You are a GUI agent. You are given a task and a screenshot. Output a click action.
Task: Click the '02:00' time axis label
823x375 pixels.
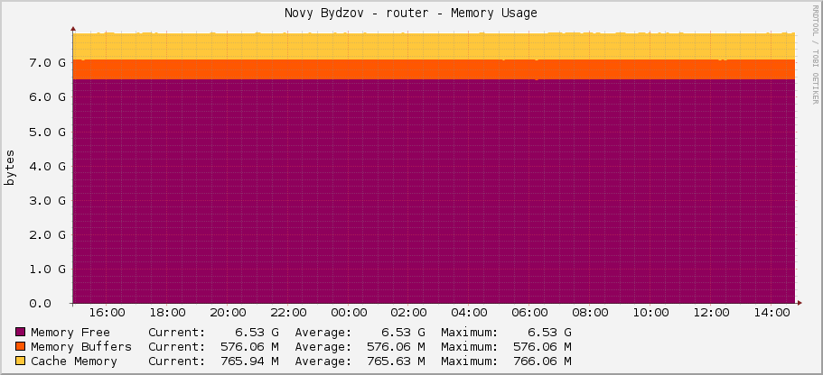[408, 313]
